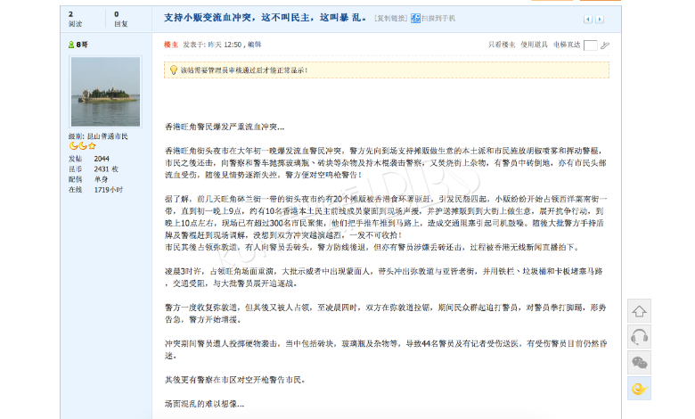This screenshot has width=695, height=419.
Task: Click the lightbulb moderation notice icon
Action: (174, 69)
